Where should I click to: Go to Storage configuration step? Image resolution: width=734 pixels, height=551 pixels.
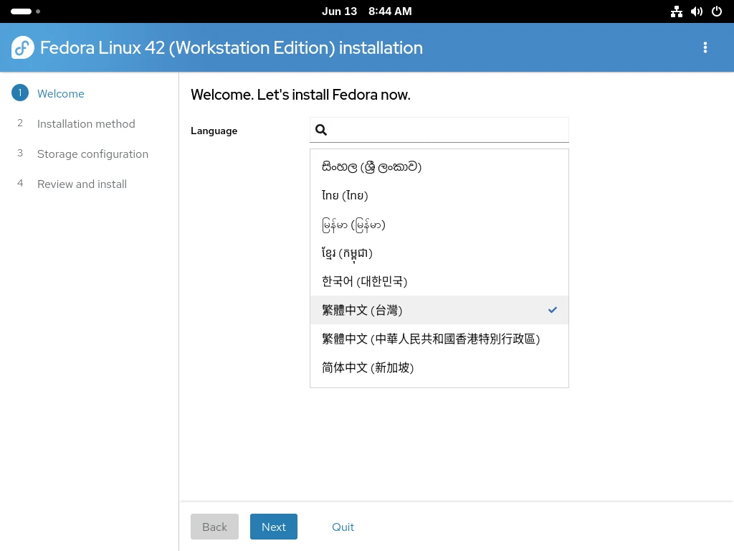click(92, 154)
